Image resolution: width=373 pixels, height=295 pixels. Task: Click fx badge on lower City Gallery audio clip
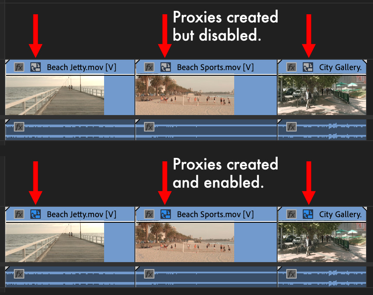291,274
